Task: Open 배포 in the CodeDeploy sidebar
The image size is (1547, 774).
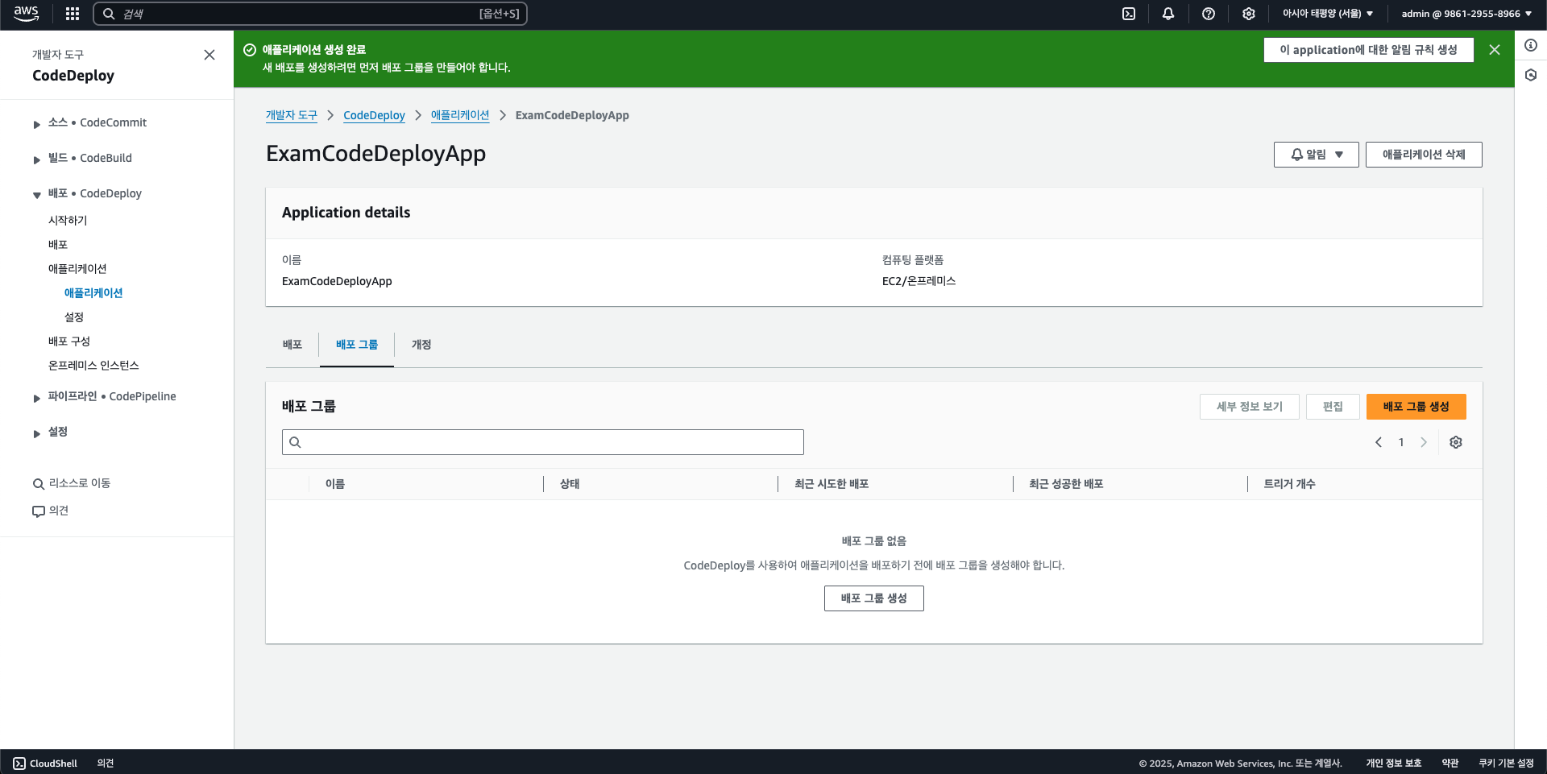Action: [x=58, y=245]
